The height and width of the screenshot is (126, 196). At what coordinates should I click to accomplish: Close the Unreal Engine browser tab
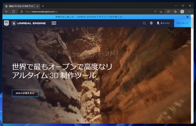point(38,6)
